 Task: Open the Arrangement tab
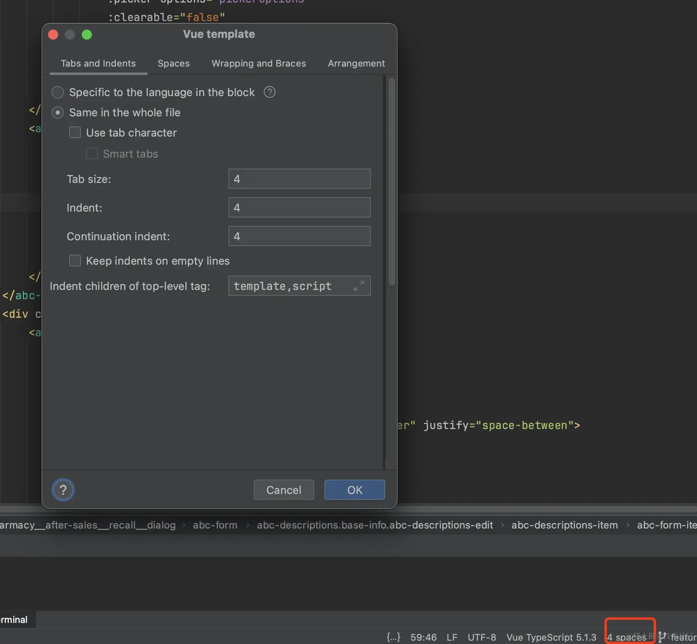[356, 63]
